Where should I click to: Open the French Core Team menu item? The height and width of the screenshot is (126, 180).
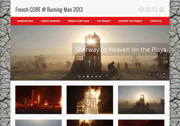pyautogui.click(x=78, y=21)
